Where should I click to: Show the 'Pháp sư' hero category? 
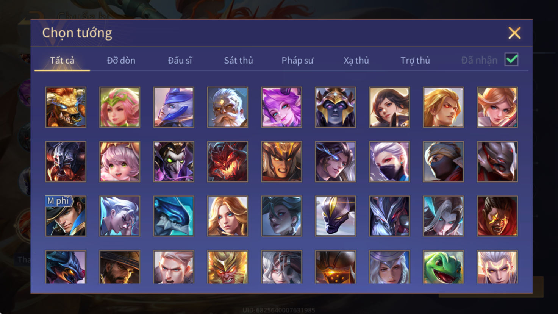pyautogui.click(x=297, y=61)
